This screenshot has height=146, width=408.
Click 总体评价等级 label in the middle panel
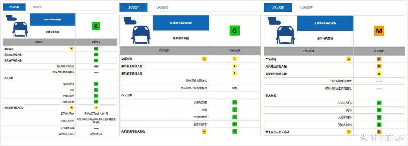[x=181, y=38]
